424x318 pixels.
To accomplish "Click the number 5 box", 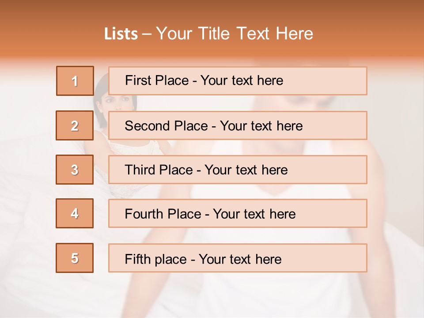I will pyautogui.click(x=75, y=258).
